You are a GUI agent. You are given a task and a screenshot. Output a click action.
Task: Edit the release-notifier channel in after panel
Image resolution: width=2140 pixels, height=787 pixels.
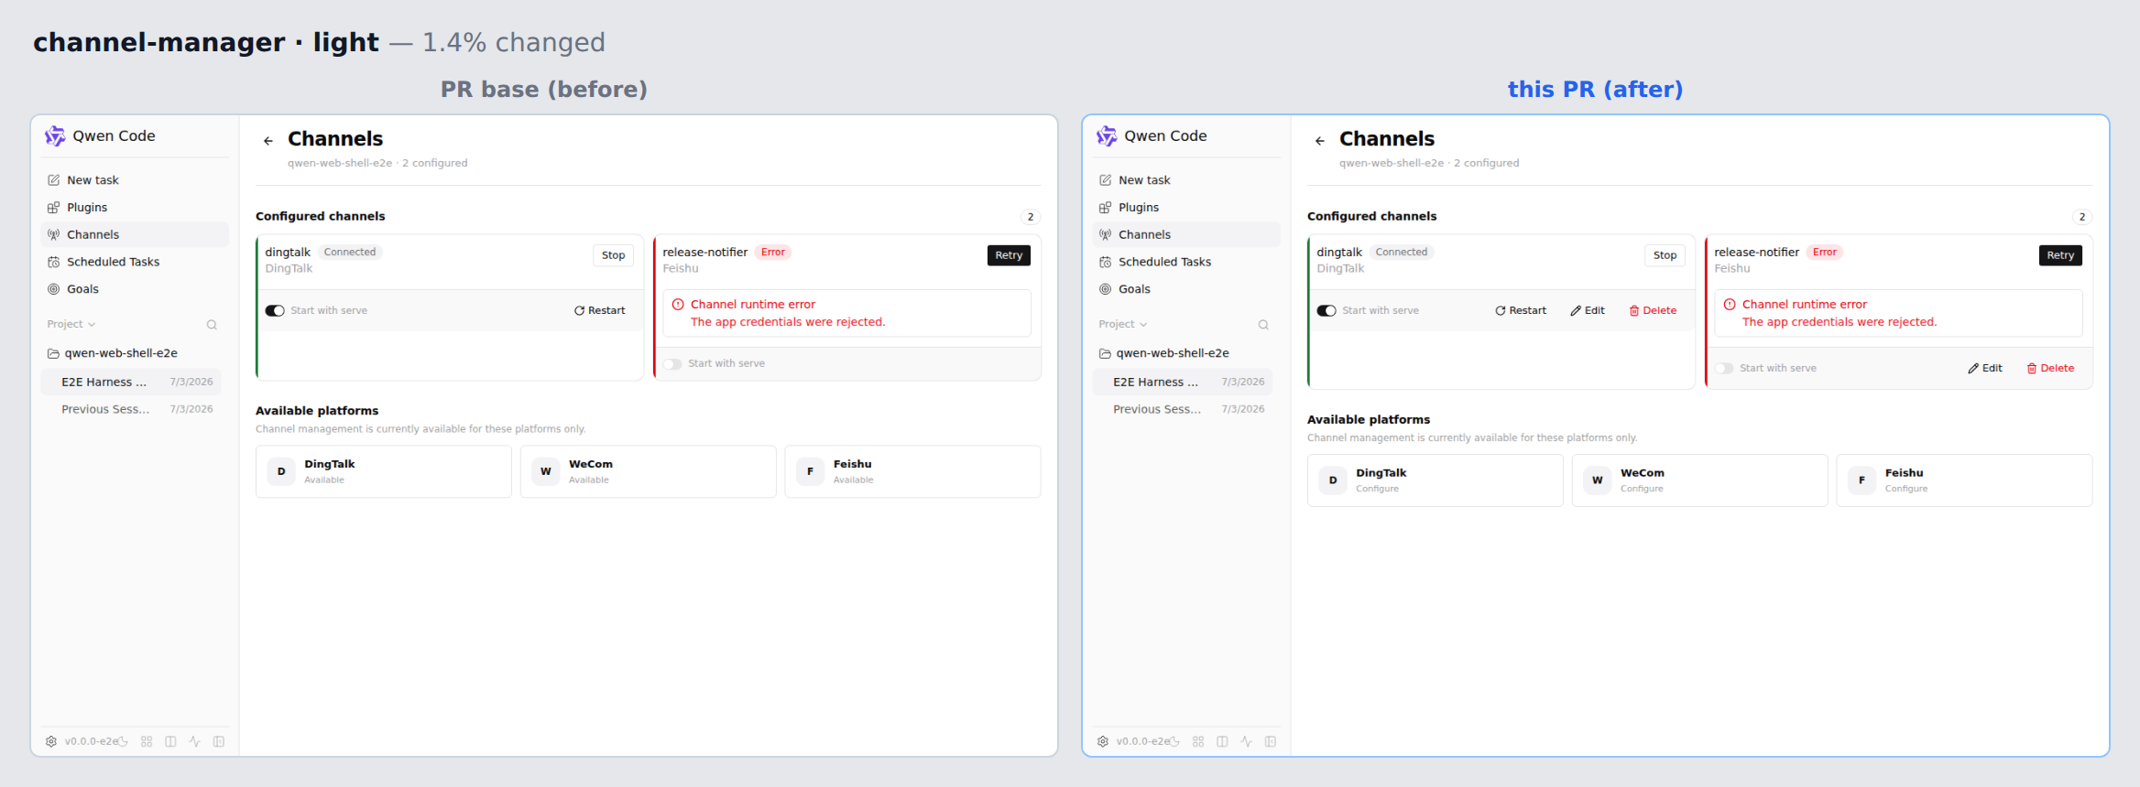(1985, 369)
